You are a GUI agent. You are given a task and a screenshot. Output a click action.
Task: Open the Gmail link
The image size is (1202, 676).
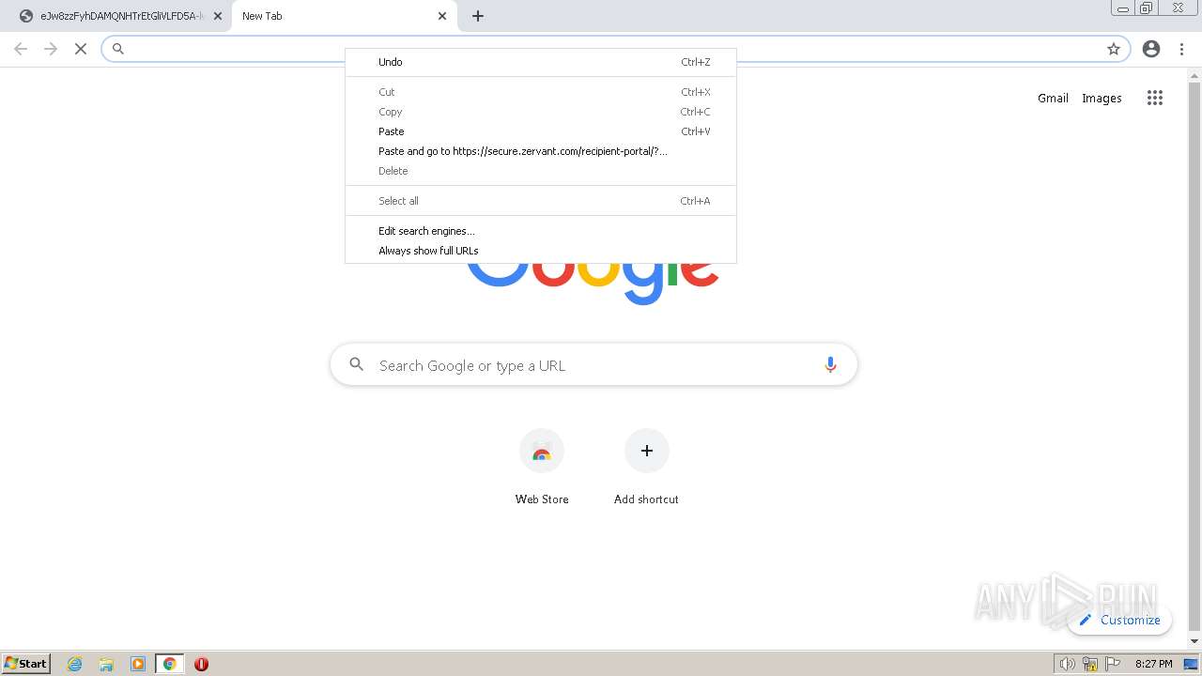[1053, 98]
